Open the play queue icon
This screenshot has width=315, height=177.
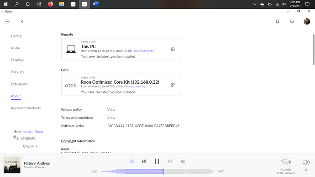coord(183,161)
